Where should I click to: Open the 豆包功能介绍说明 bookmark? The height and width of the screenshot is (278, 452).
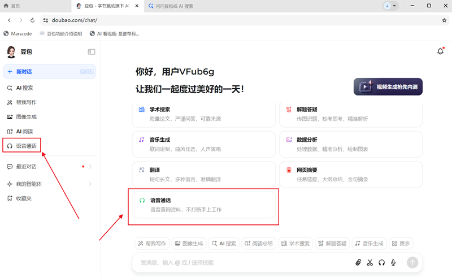61,34
